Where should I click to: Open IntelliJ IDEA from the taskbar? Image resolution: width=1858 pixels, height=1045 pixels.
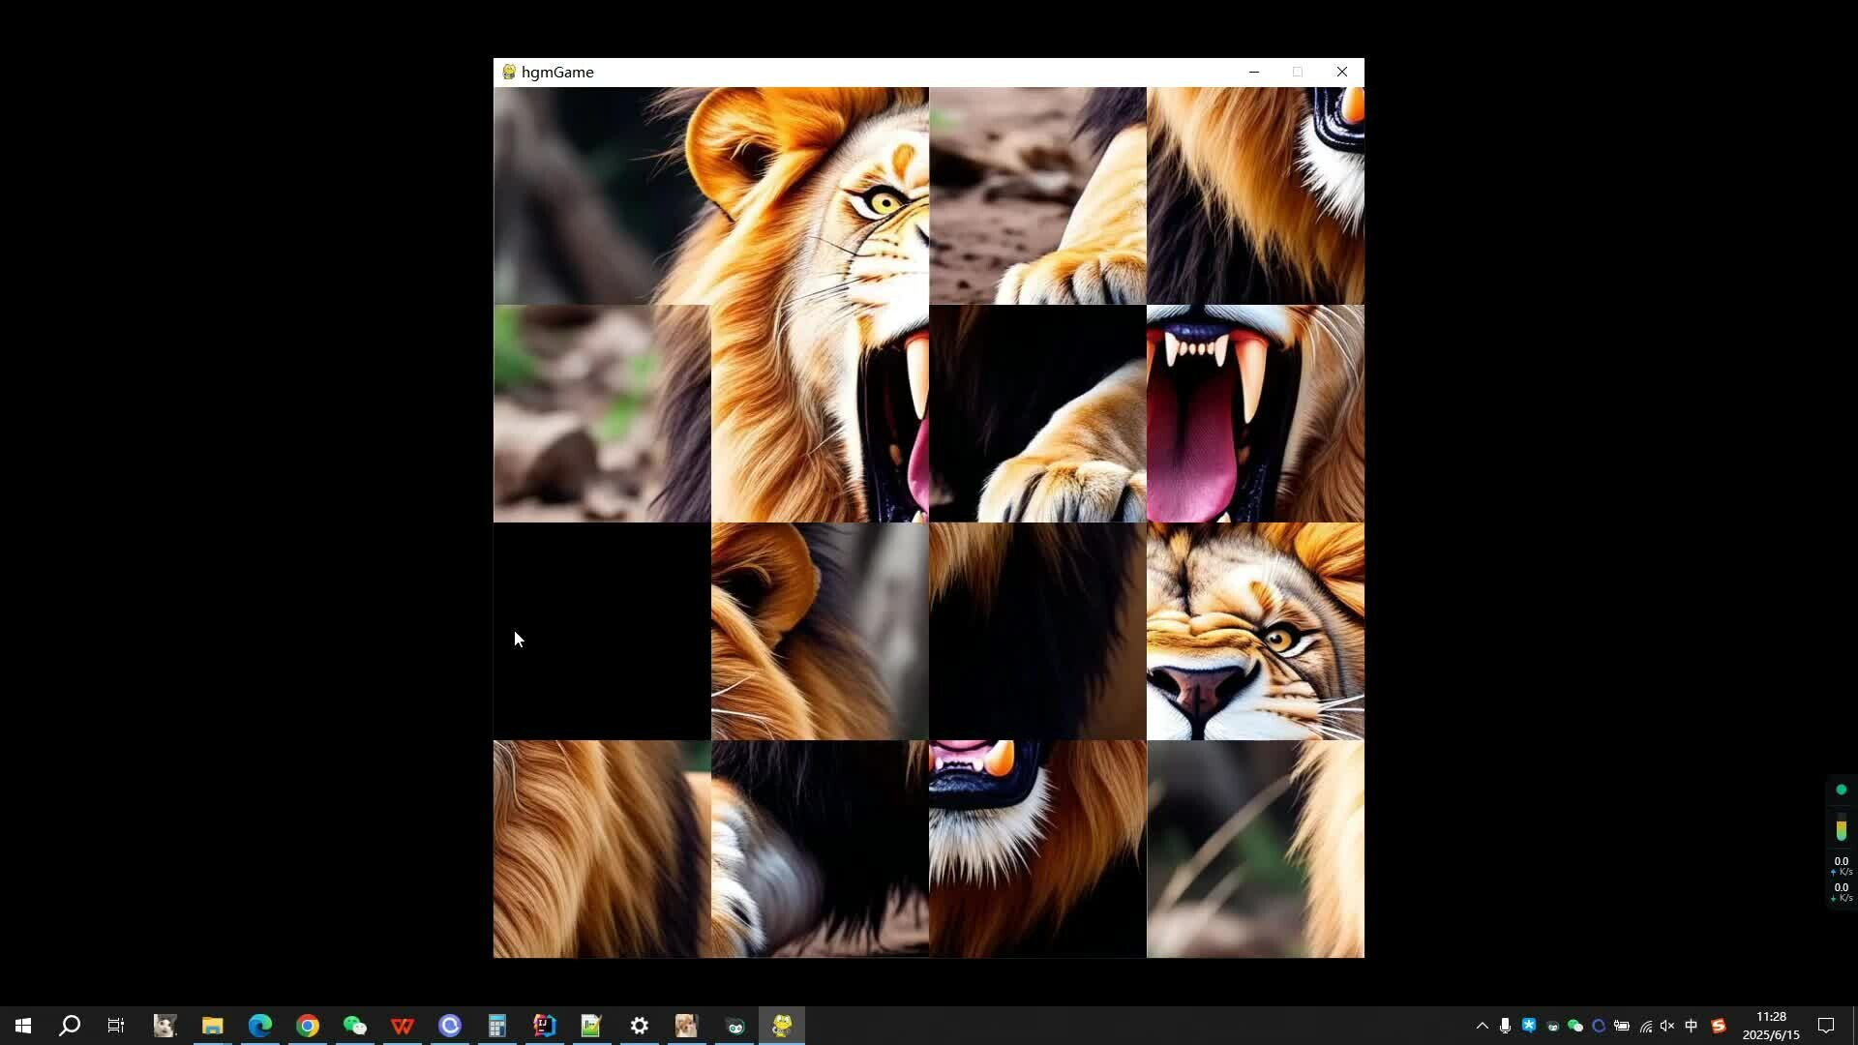tap(545, 1026)
